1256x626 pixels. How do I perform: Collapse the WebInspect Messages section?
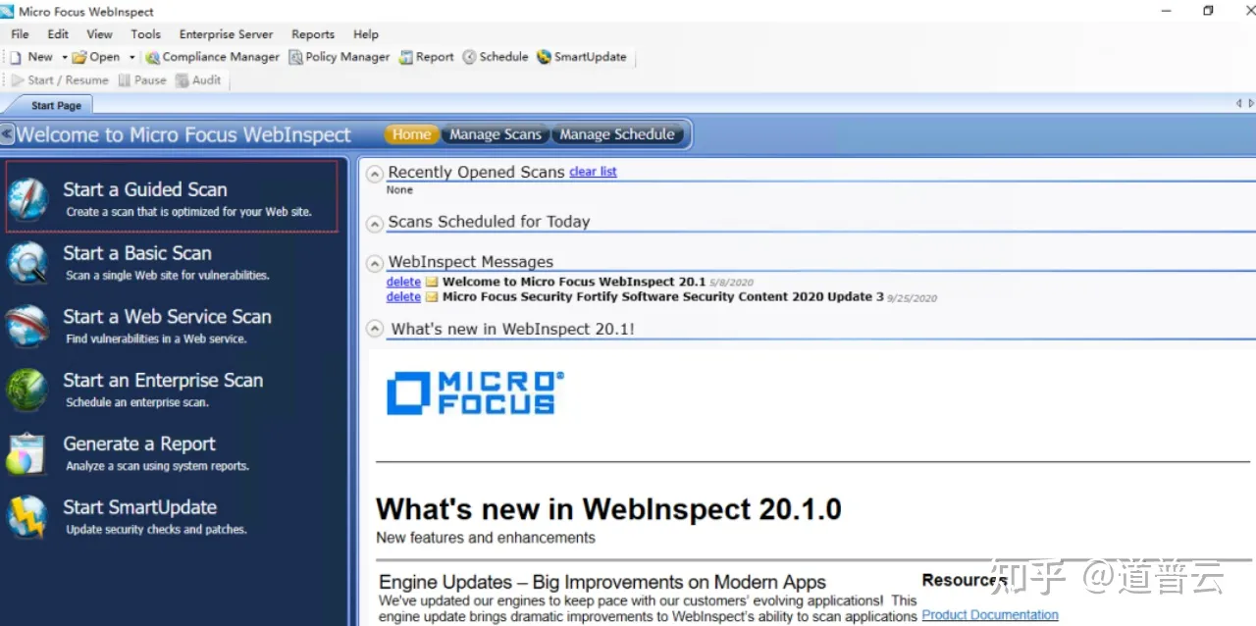click(x=374, y=262)
